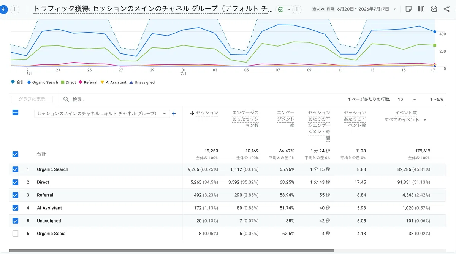Open the annotations note icon
The width and height of the screenshot is (456, 254).
tap(408, 9)
